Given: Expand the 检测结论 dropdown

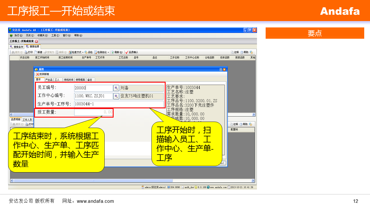Looking at the screenshot, I should 108,53.
